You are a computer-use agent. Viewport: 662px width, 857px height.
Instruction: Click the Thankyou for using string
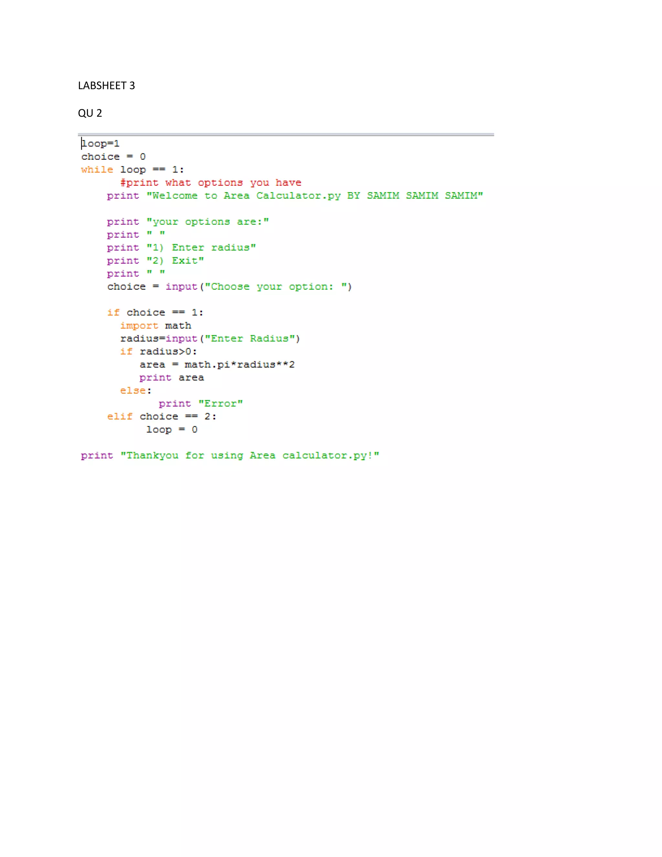[x=250, y=456]
